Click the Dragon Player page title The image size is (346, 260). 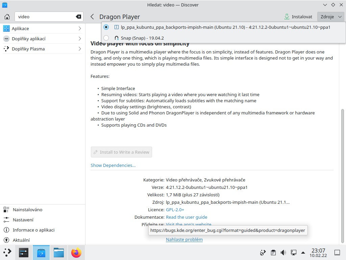tap(120, 17)
